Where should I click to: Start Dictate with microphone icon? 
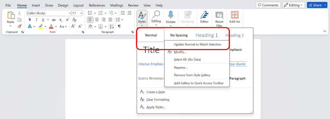171,18
